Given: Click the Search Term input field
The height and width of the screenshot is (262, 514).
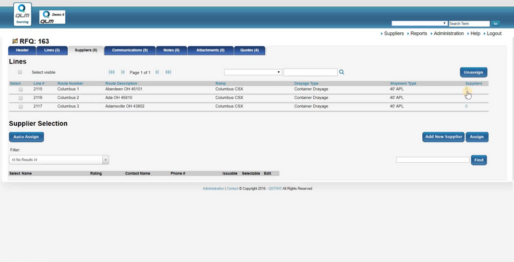Looking at the screenshot, I should pyautogui.click(x=469, y=23).
